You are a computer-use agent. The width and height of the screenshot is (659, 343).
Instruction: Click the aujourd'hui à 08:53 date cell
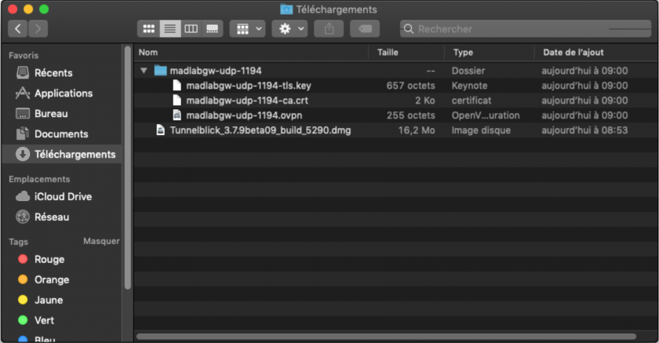tap(584, 130)
